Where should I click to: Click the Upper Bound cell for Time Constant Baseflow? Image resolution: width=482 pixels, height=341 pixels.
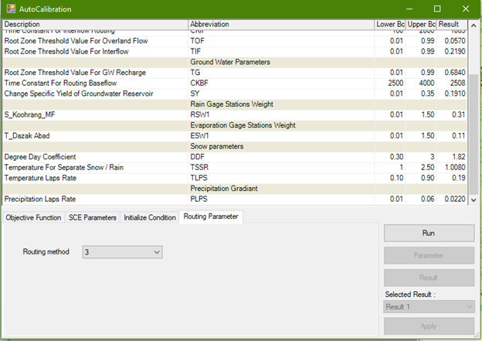(422, 83)
